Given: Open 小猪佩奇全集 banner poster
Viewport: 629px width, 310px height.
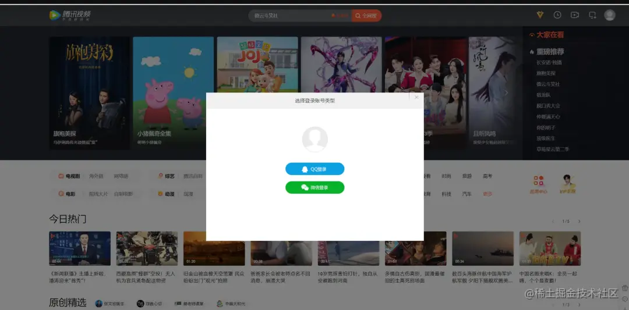Looking at the screenshot, I should [174, 93].
